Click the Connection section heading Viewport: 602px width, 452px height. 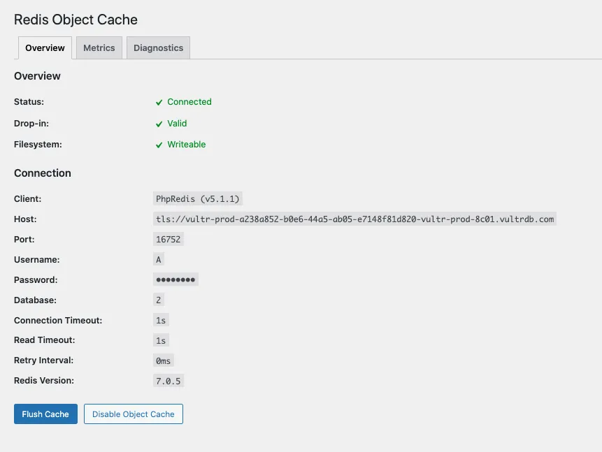point(43,173)
